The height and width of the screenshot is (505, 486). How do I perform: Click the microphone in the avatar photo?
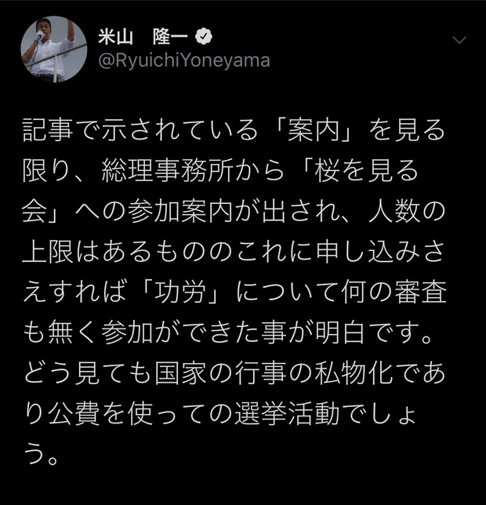point(40,35)
